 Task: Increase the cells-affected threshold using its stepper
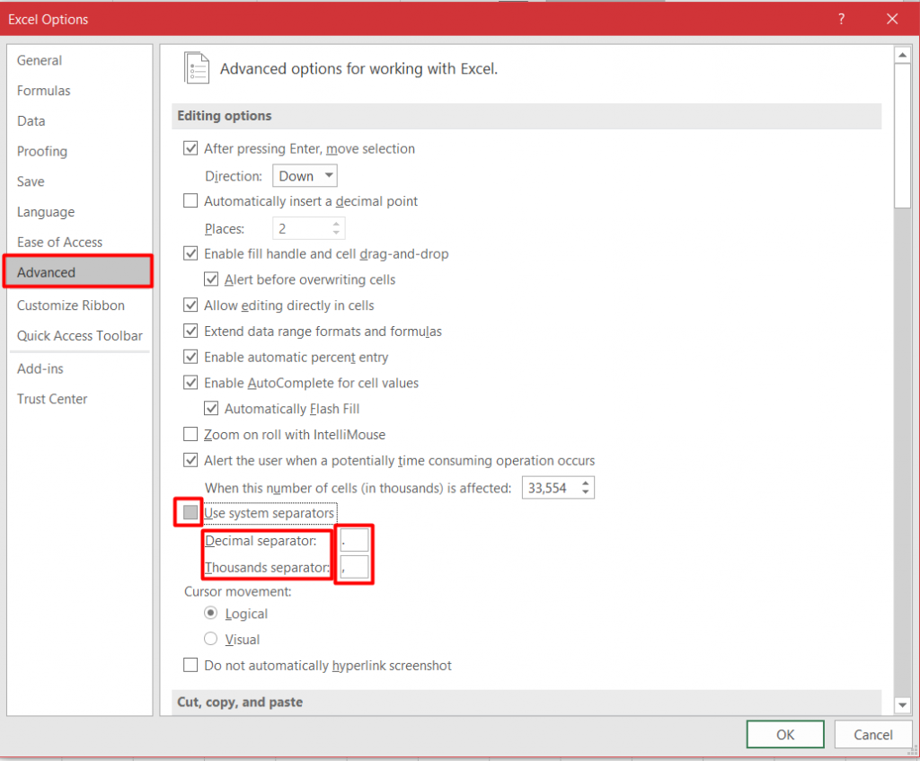(588, 482)
